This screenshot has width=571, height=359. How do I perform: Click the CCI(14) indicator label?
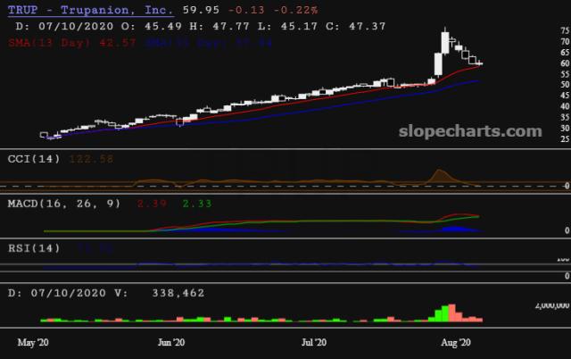pos(34,159)
